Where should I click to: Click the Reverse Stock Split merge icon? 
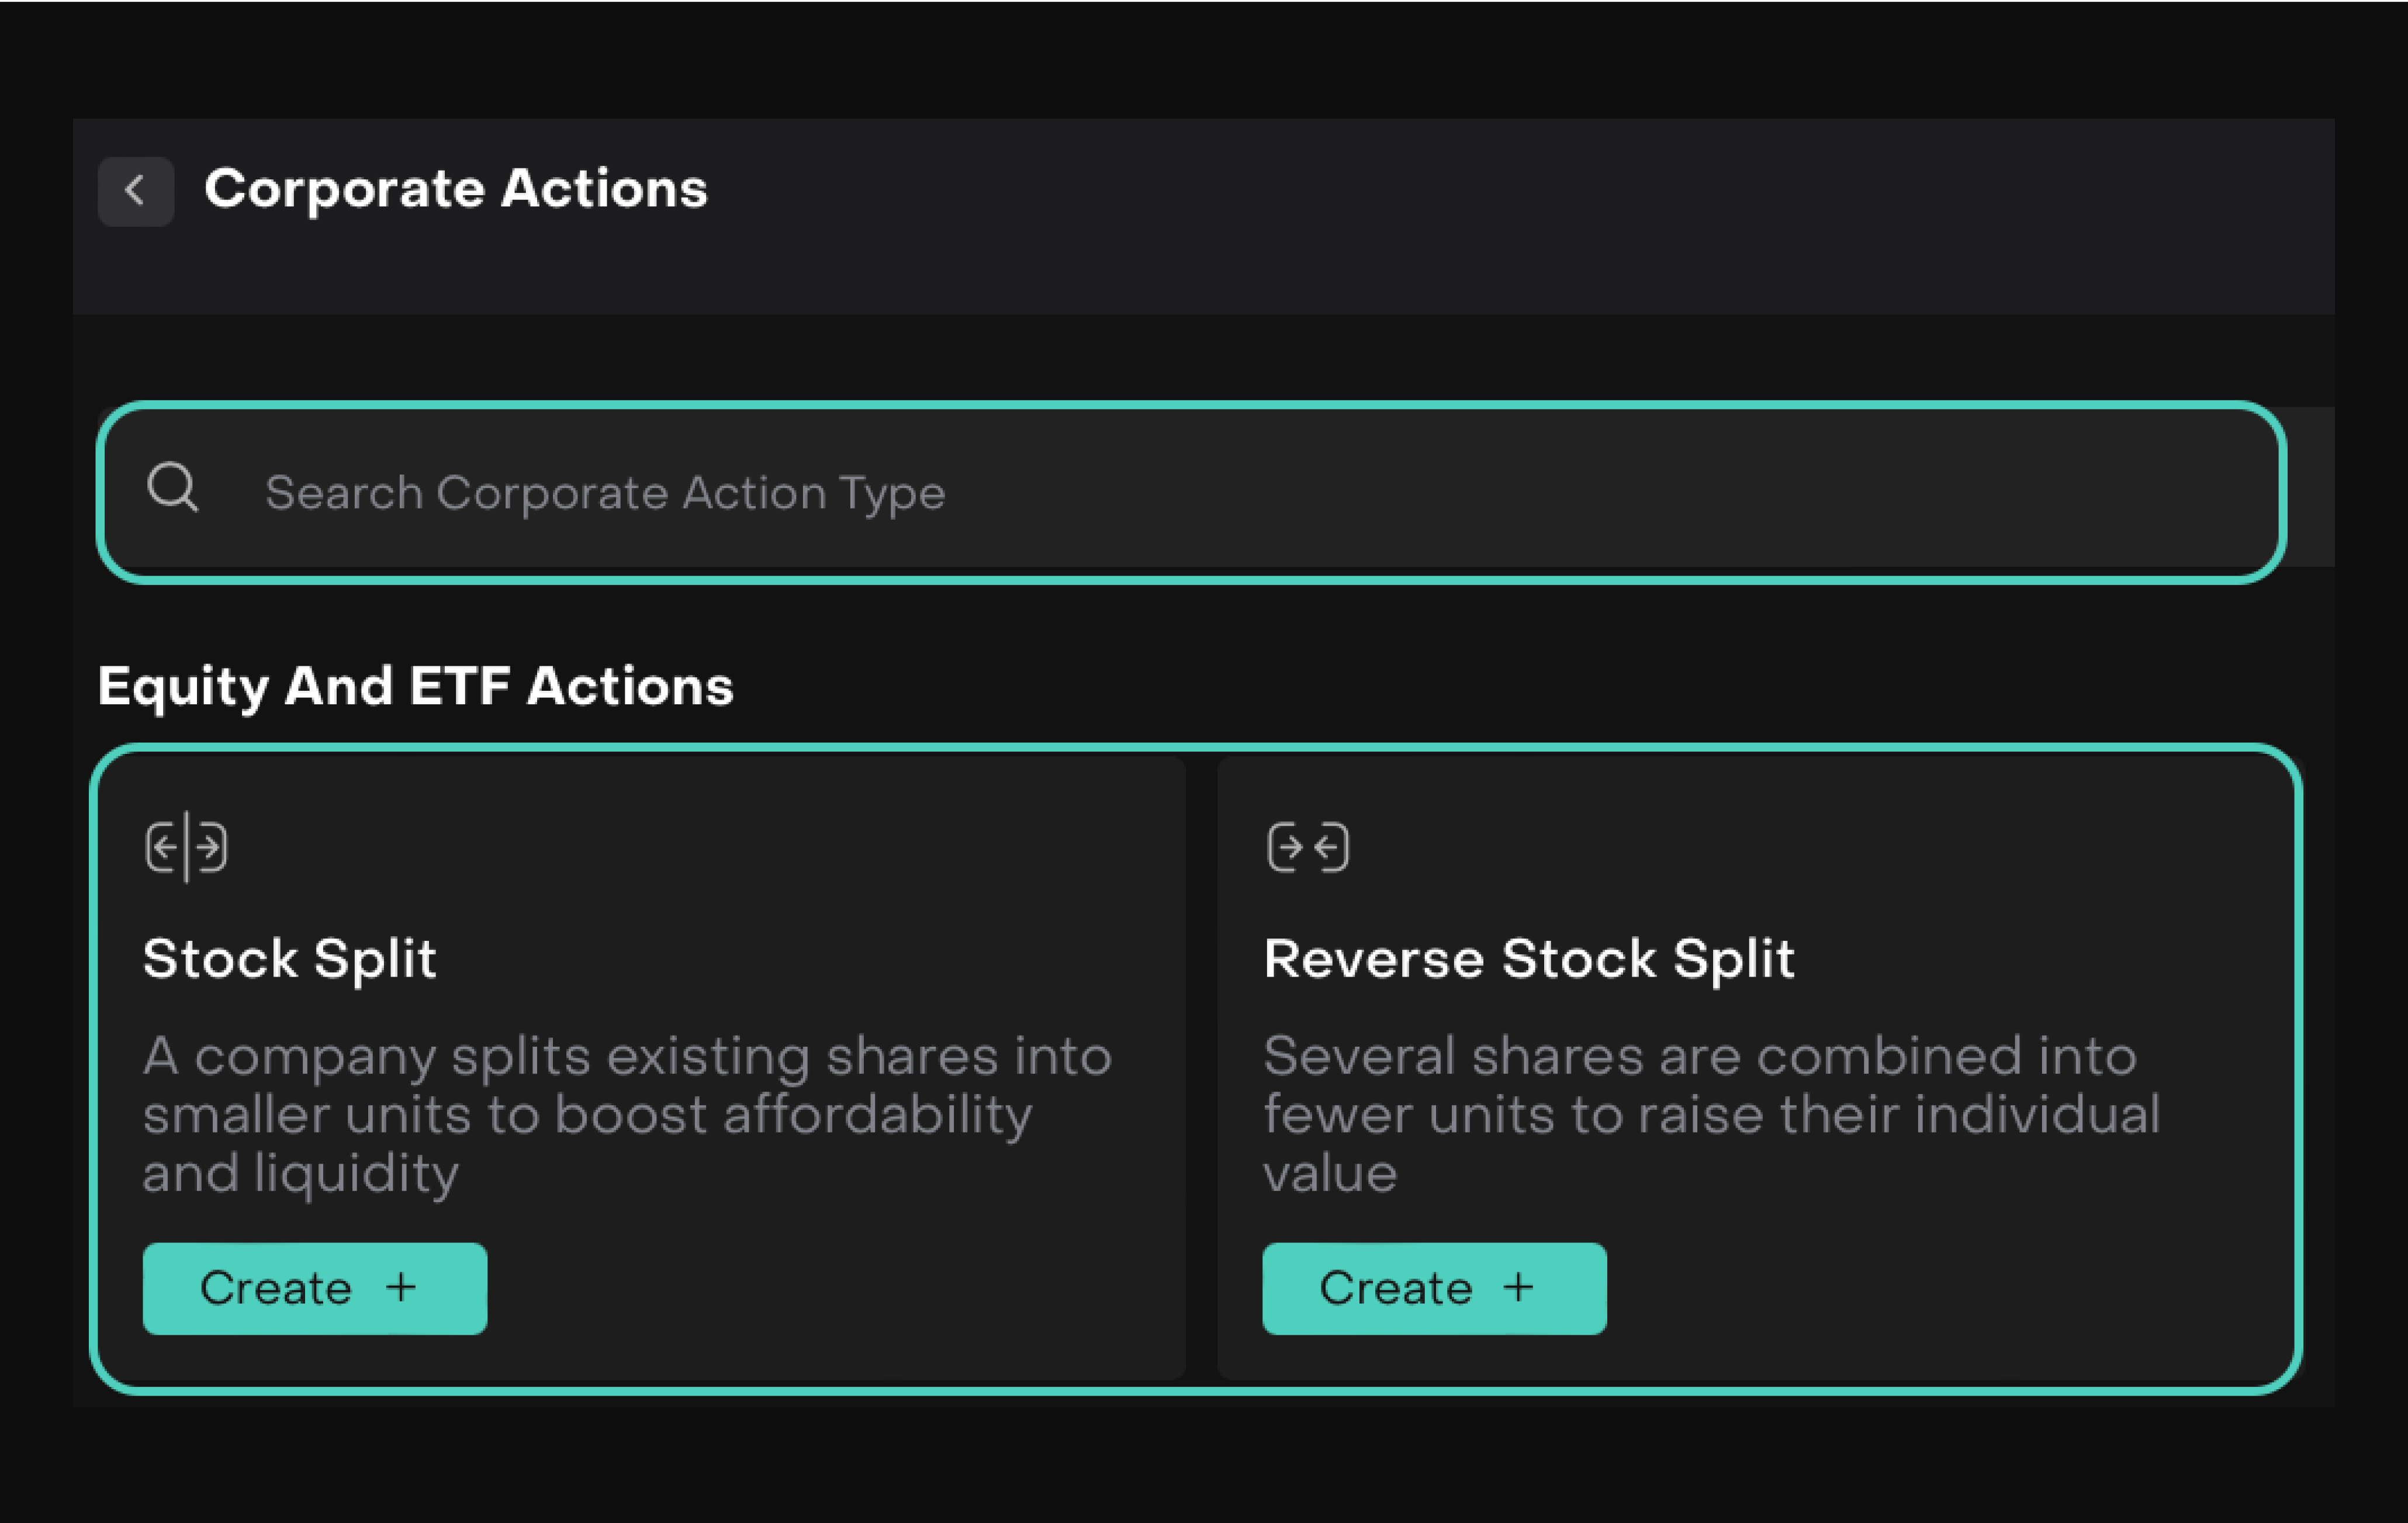(1308, 848)
